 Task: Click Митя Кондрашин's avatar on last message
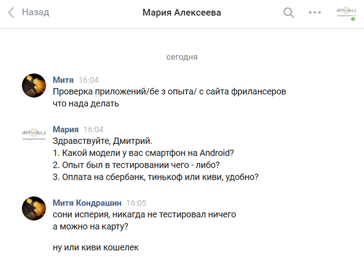33,209
